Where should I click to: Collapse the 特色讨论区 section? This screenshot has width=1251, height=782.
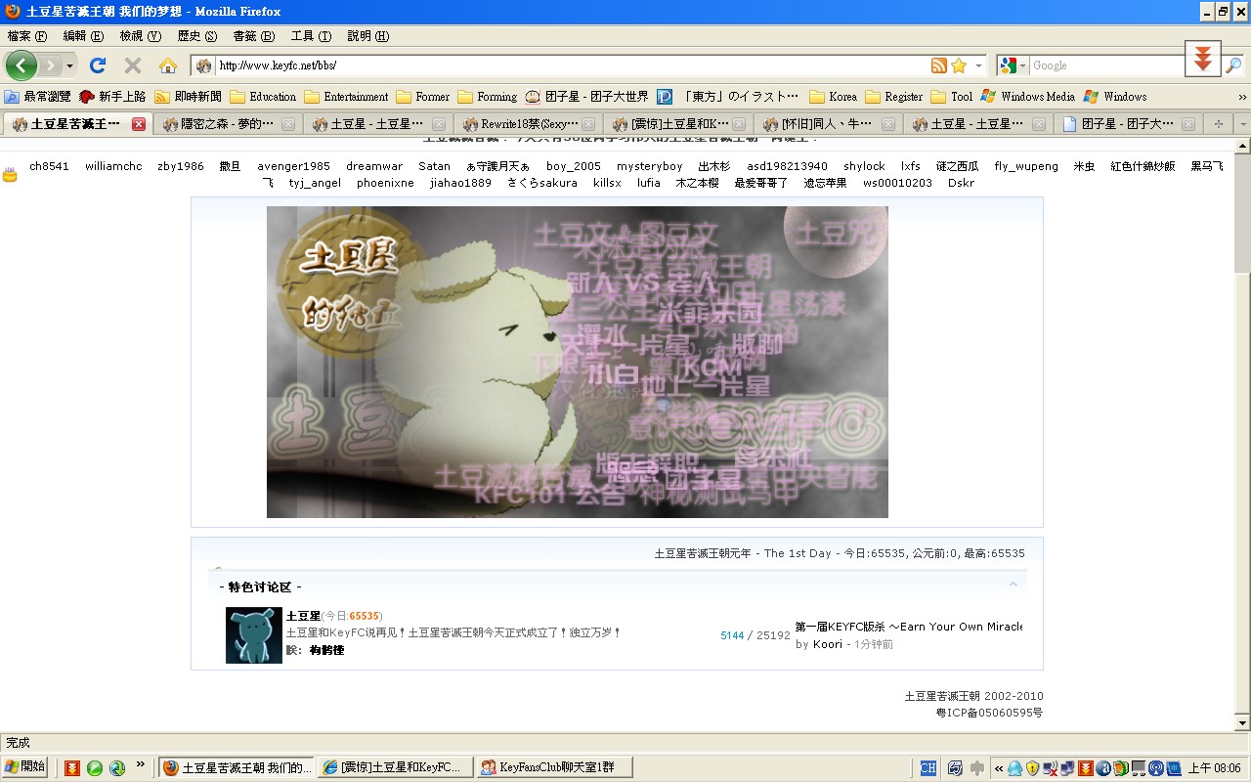tap(1014, 585)
